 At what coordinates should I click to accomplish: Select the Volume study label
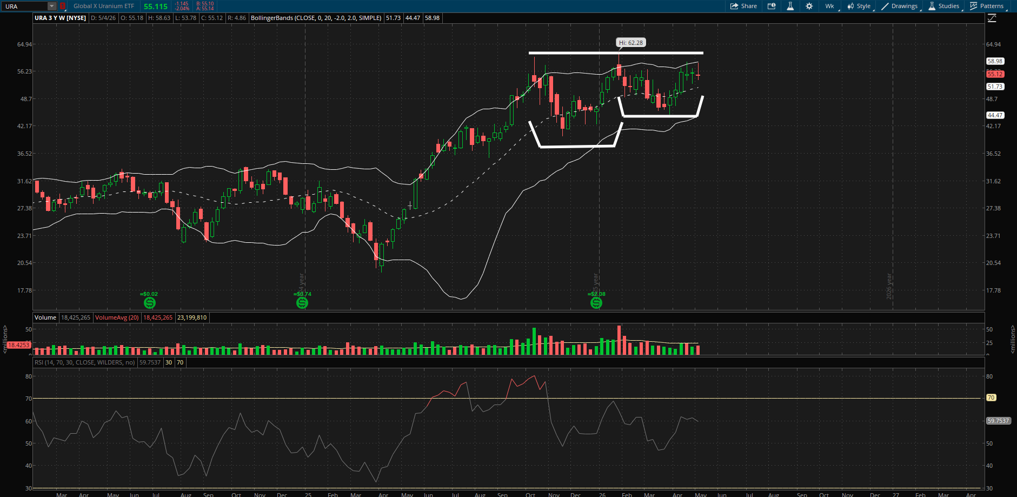click(45, 317)
